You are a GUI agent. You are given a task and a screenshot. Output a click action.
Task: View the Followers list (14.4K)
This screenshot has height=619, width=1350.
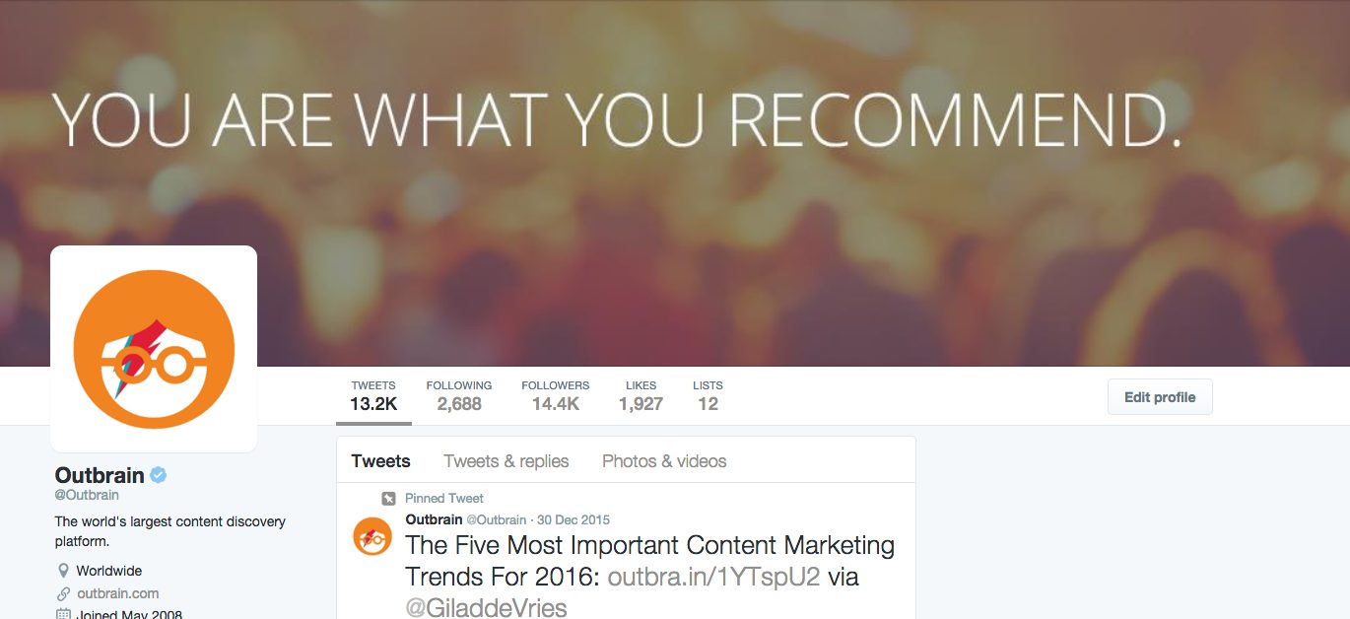tap(555, 395)
